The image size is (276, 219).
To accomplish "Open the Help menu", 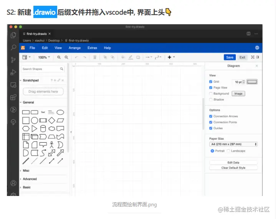I will point(107,48).
